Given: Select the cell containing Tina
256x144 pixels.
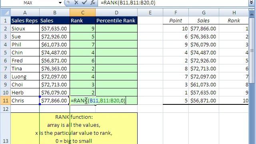Looking at the screenshot, I should click(x=25, y=68).
